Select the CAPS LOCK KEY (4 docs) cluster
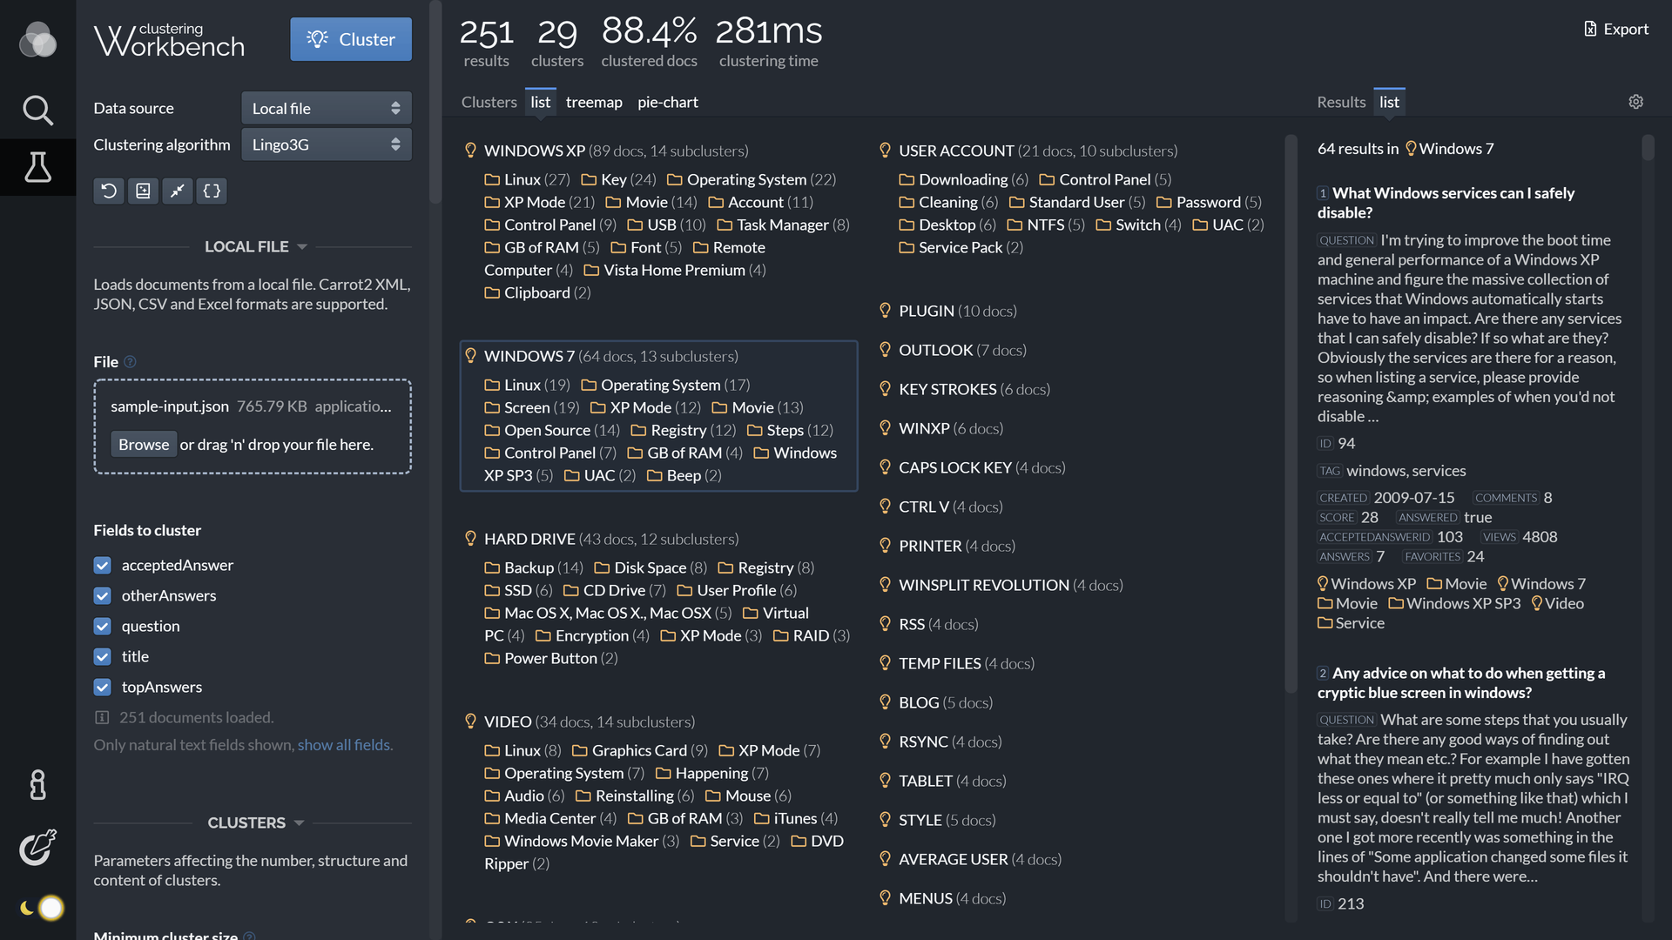Screen dimensions: 1672x940 coord(981,467)
